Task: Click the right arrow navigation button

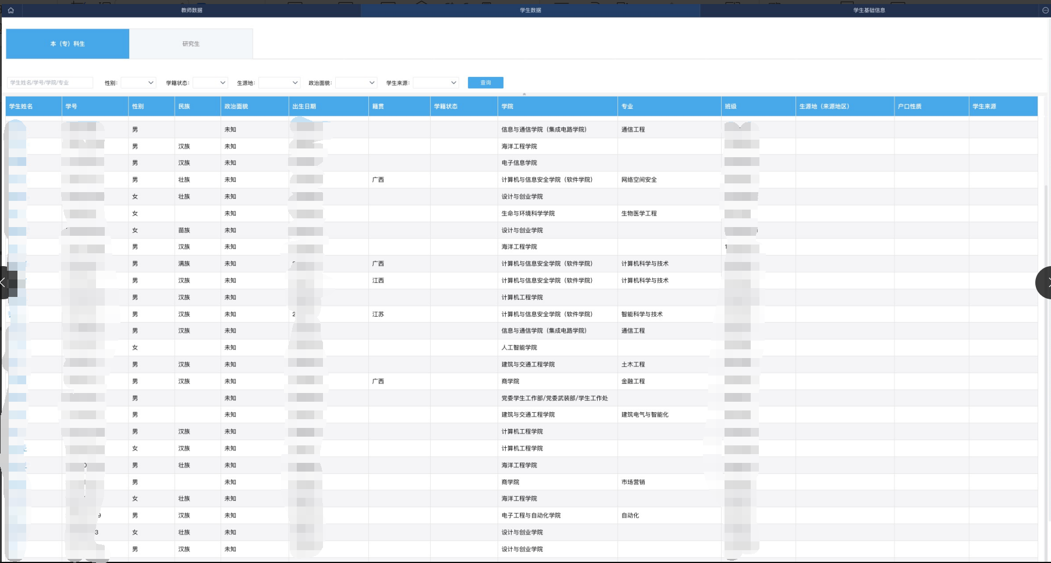Action: point(1045,283)
